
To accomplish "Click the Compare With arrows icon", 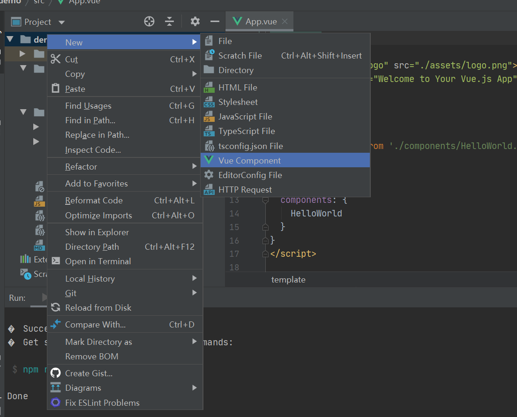I will 55,324.
